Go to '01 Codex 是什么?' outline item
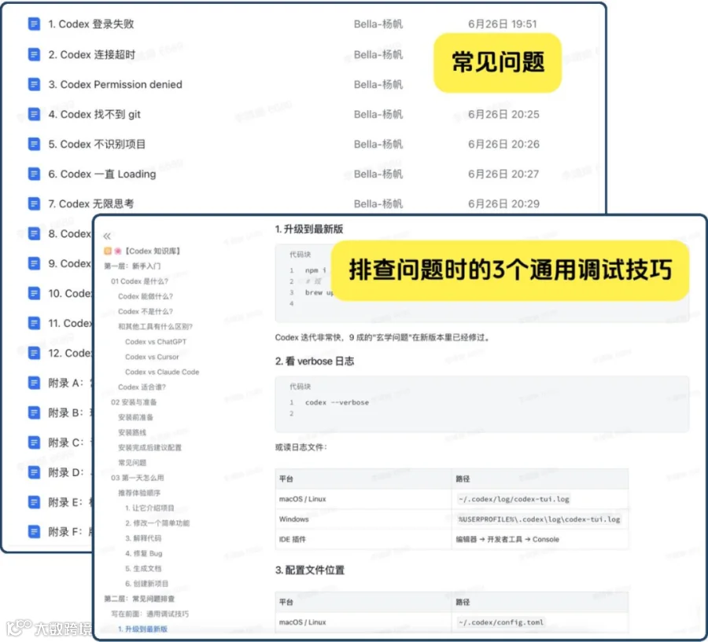 pyautogui.click(x=139, y=281)
